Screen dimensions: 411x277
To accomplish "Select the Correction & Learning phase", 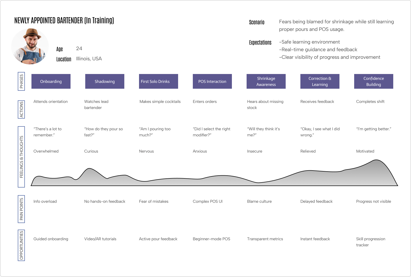I will click(x=320, y=81).
